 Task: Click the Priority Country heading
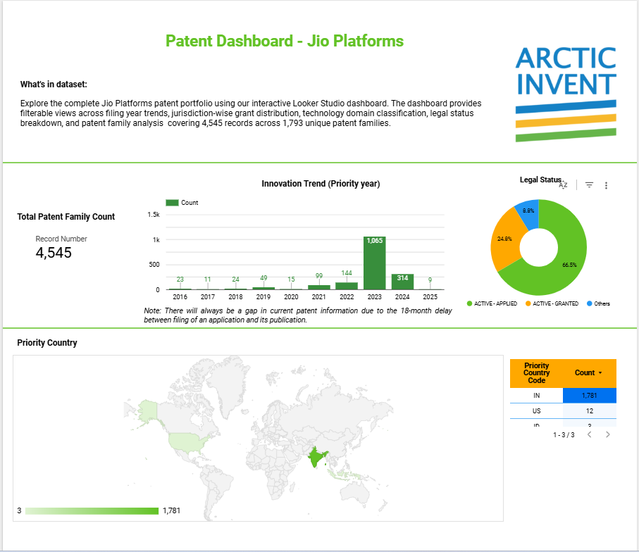click(x=47, y=343)
